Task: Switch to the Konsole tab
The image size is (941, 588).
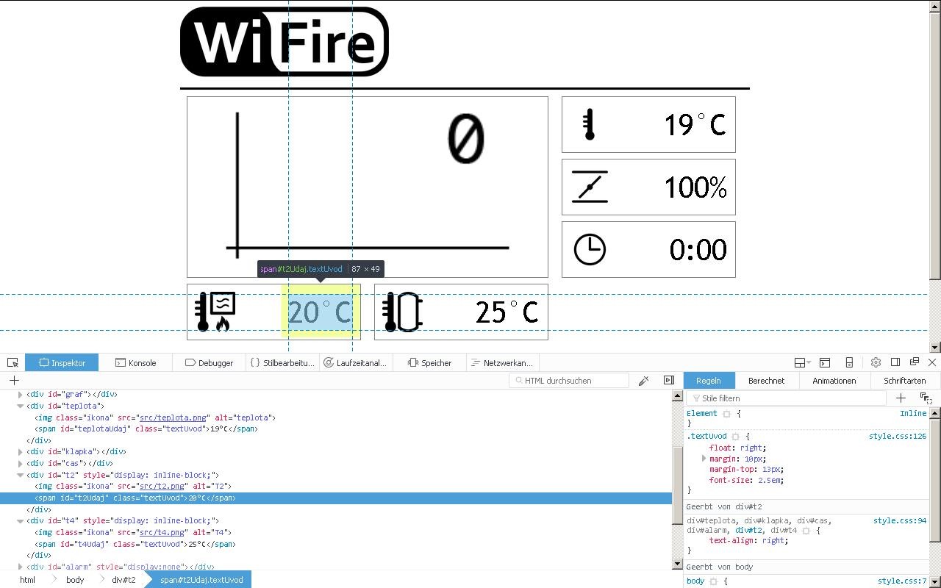Action: pyautogui.click(x=136, y=362)
